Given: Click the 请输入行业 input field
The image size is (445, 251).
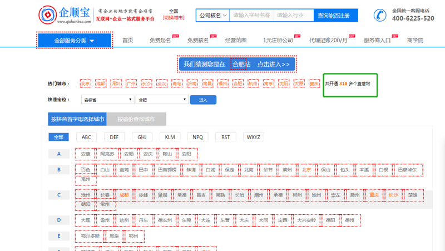Looking at the screenshot, I should (x=293, y=16).
